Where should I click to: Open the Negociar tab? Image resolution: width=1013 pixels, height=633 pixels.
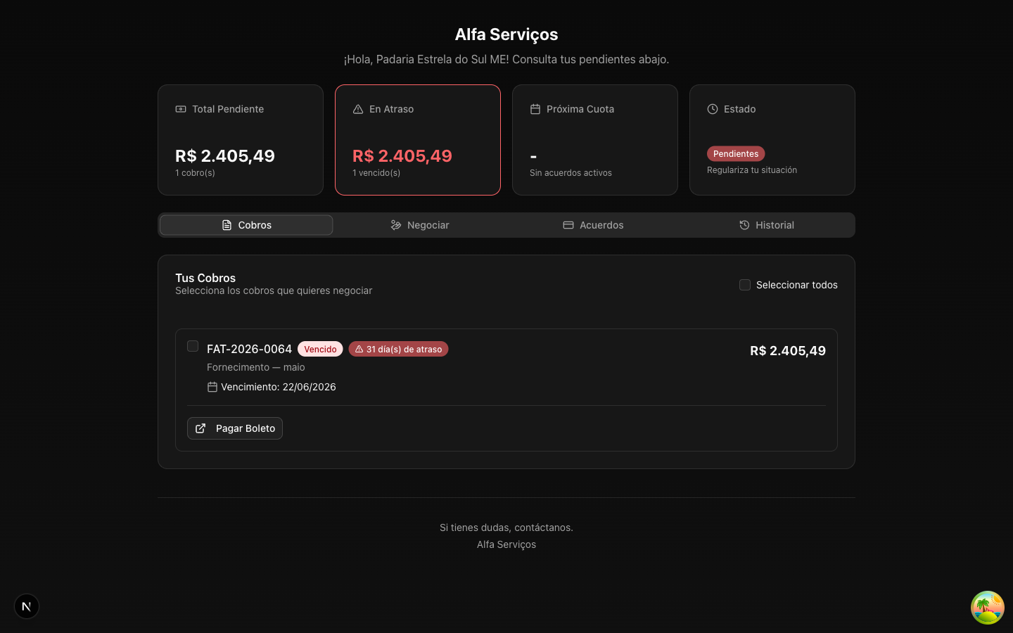point(420,225)
